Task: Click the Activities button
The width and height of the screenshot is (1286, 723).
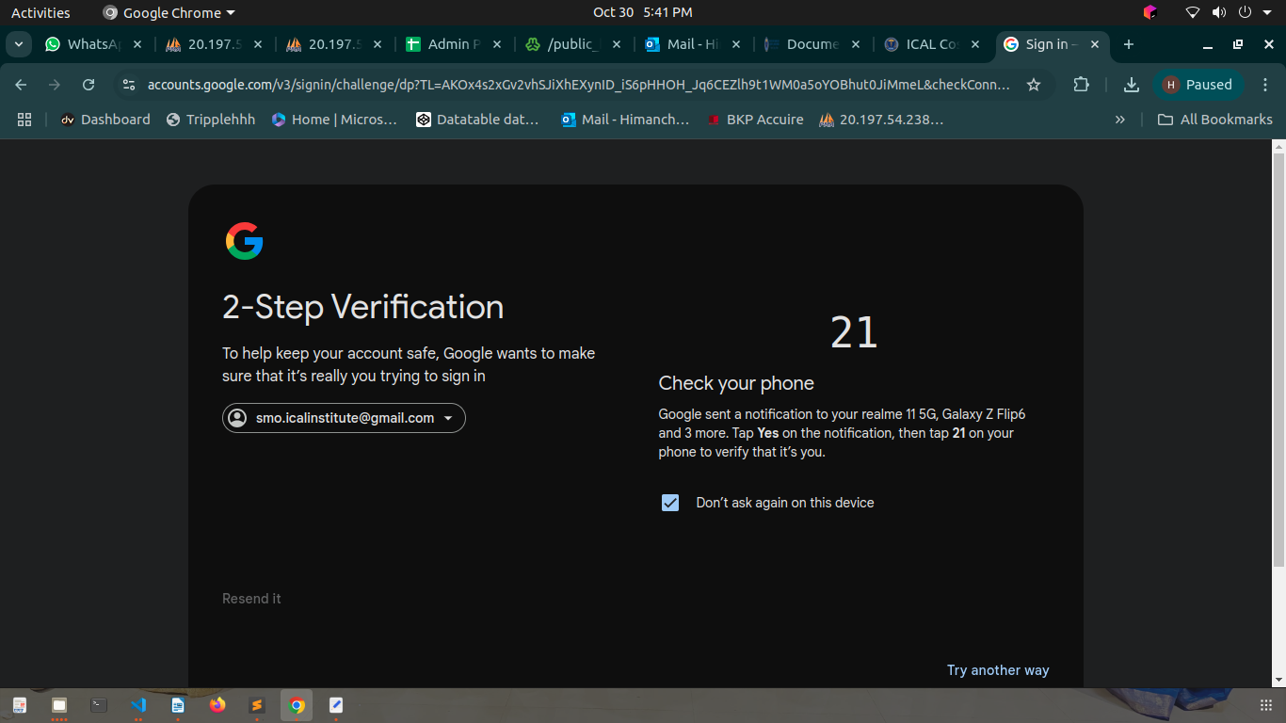Action: point(40,12)
